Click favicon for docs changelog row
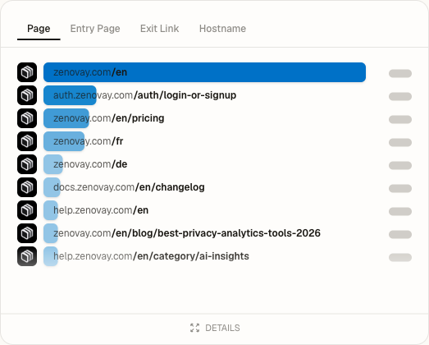Screen dimensions: 429x345 click(x=27, y=187)
